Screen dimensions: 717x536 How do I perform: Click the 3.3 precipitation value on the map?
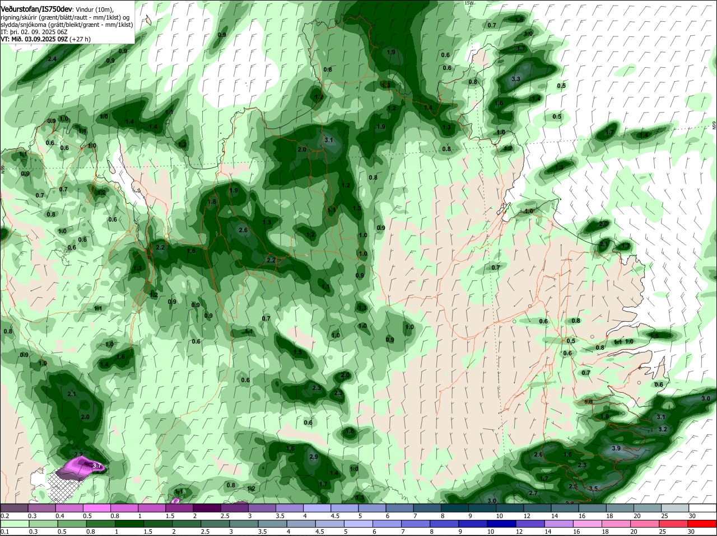tap(516, 79)
